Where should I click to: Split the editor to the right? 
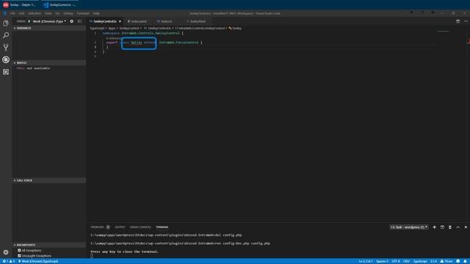pos(458,21)
